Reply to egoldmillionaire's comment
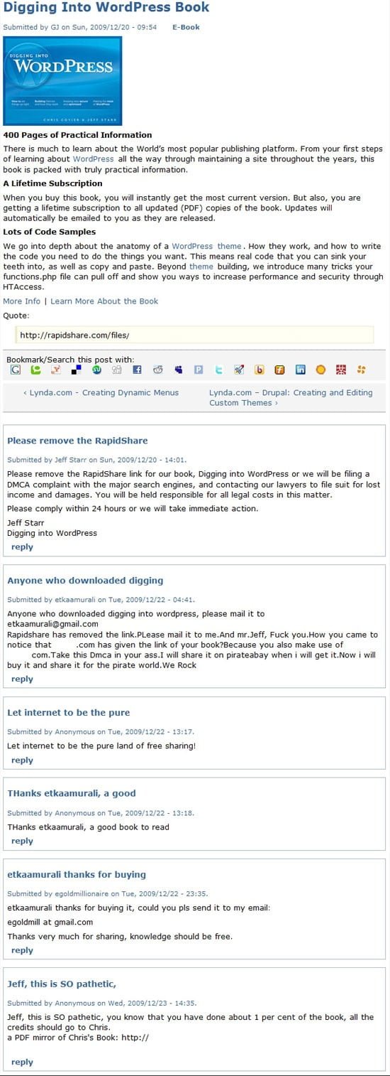Viewport: 390px width, 1076px height. click(22, 951)
